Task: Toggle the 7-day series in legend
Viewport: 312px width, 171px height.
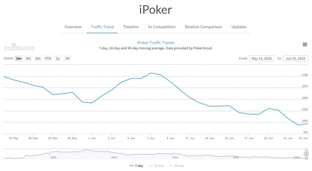Action: [136, 166]
